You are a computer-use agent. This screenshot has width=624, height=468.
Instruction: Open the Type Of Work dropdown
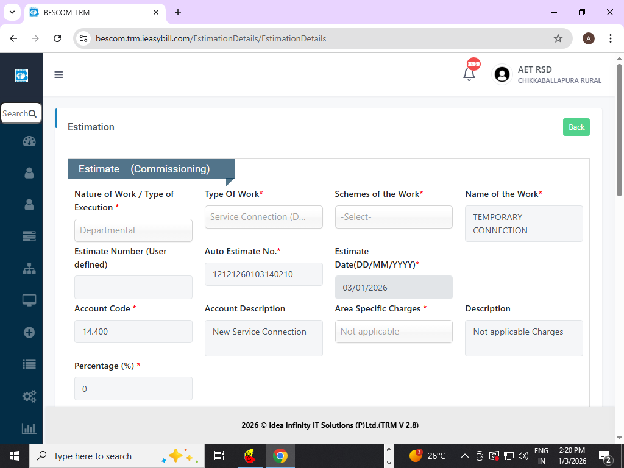tap(263, 217)
